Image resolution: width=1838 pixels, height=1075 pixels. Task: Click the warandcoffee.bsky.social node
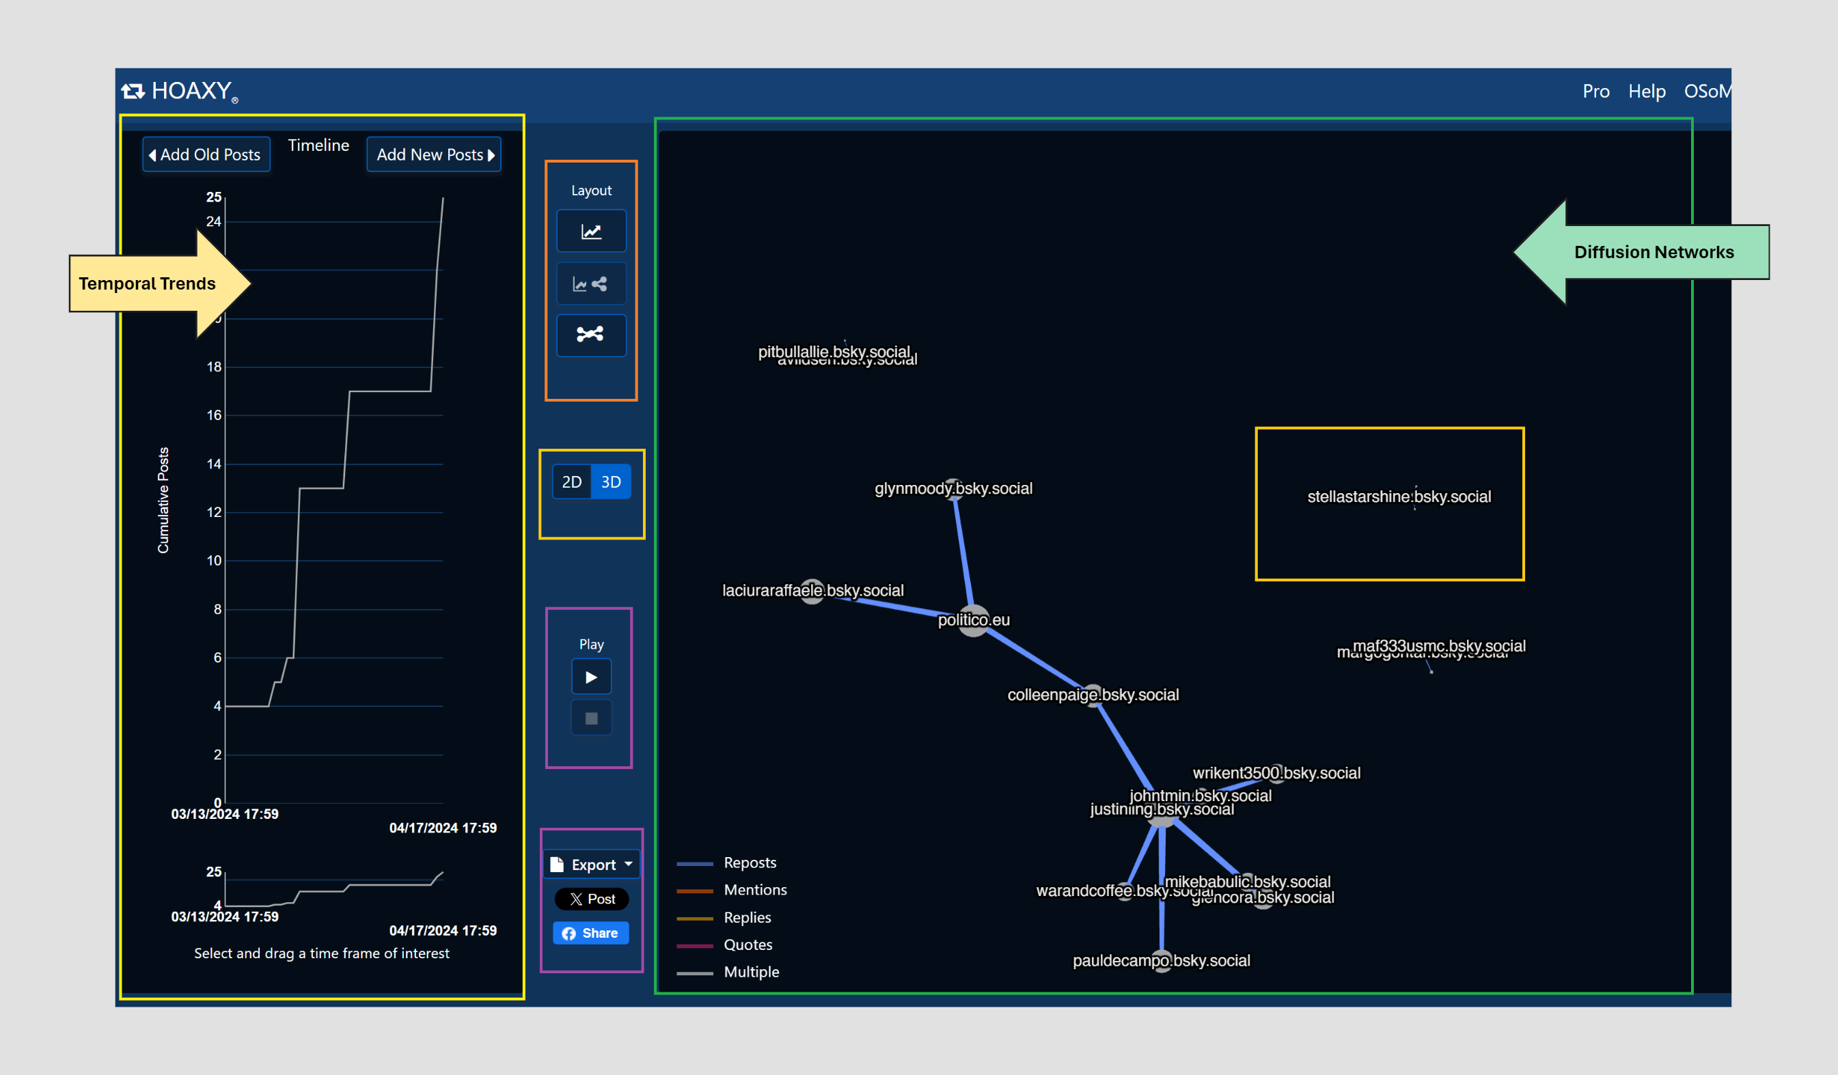pos(1125,891)
